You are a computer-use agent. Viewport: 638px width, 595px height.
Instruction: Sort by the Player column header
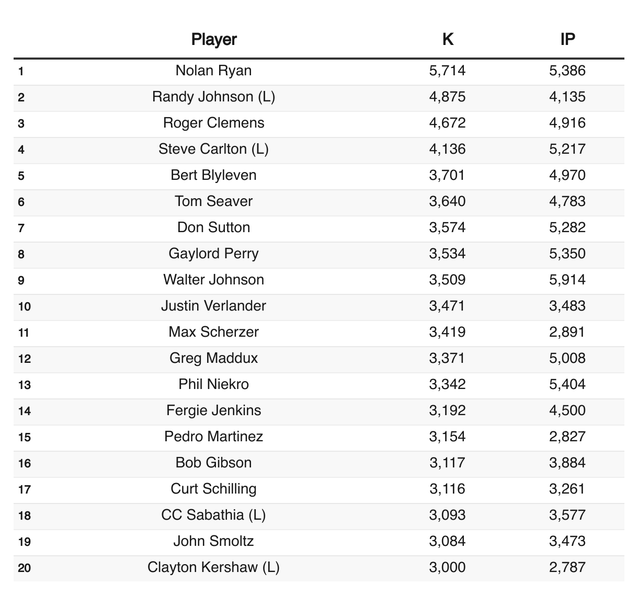coord(214,39)
